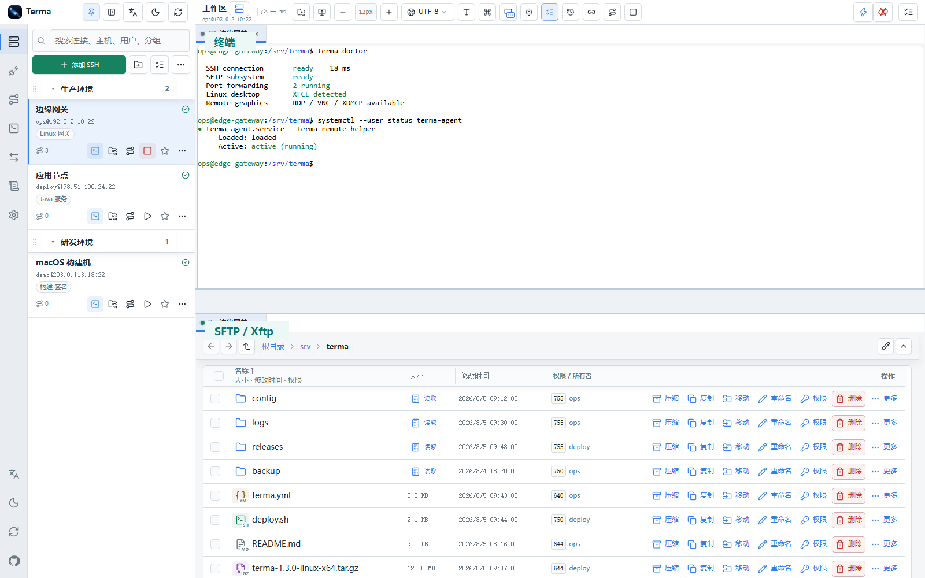Viewport: 925px width, 578px height.
Task: Tick the select-all checkbox in file table header
Action: (x=219, y=376)
